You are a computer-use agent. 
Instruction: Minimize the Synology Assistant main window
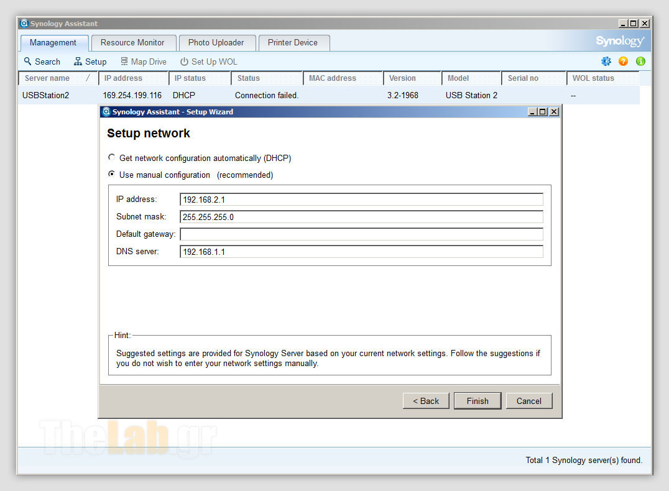(x=623, y=24)
